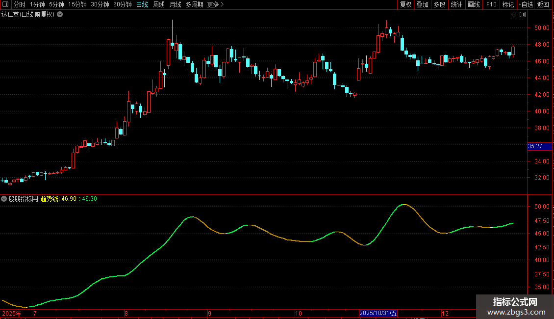
Task: Click the diamond marker icon above chart
Action: pyautogui.click(x=513, y=15)
